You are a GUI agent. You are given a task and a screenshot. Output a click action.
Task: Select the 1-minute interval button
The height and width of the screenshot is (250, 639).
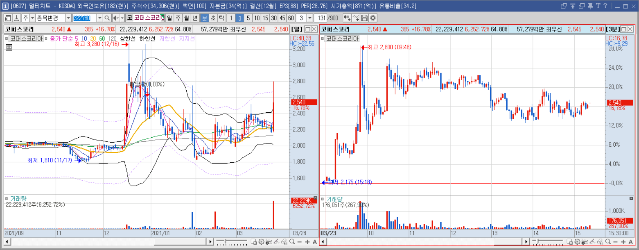(231, 18)
